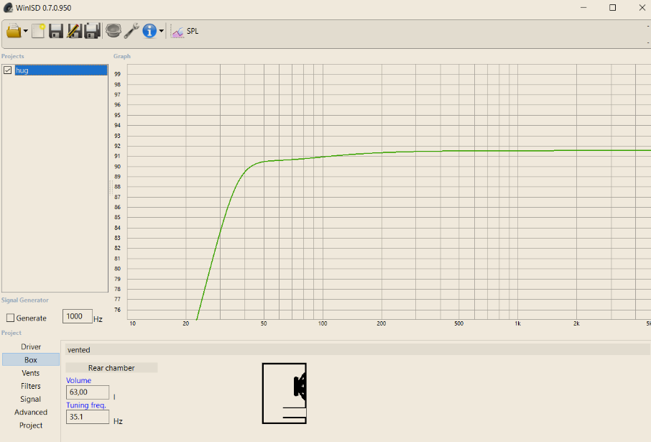Click the vented box diagram
Screen dimensions: 651x442
click(285, 393)
